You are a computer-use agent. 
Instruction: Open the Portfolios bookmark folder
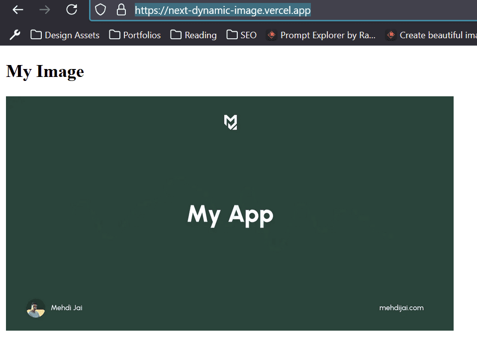point(135,35)
